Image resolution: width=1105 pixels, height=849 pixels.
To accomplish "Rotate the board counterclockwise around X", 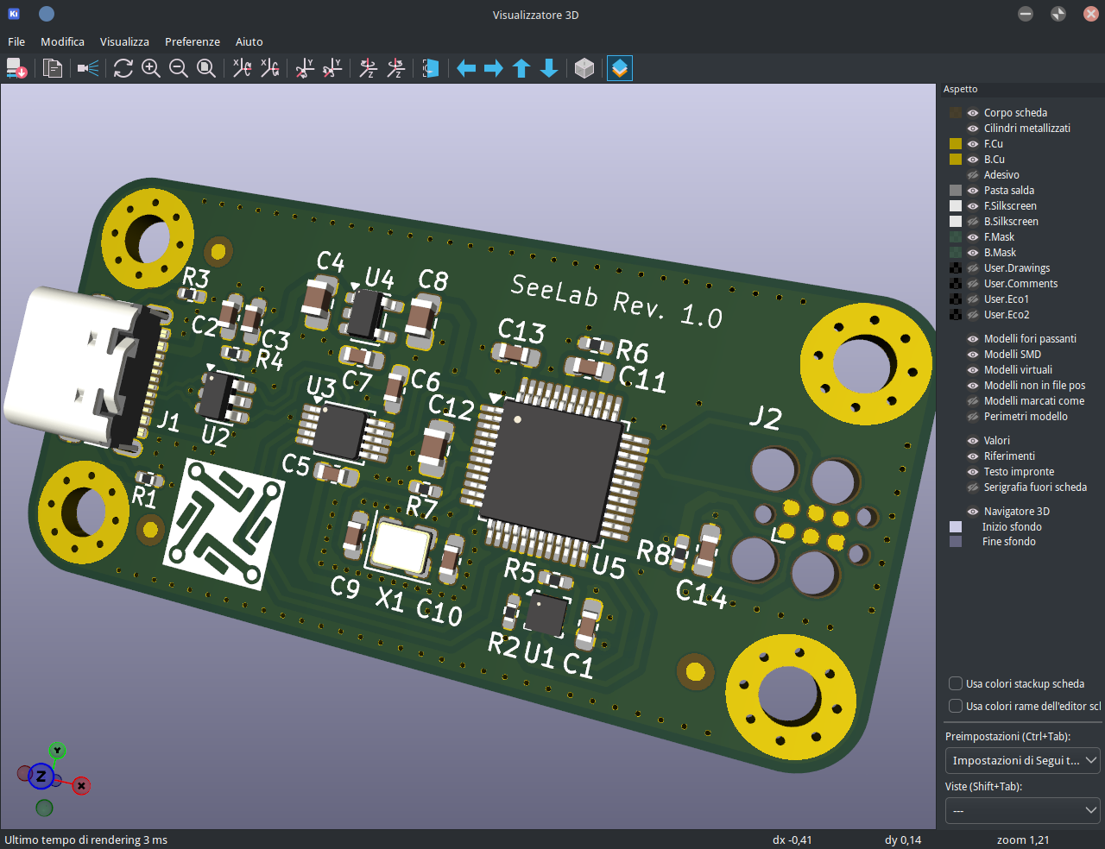I will tap(270, 68).
